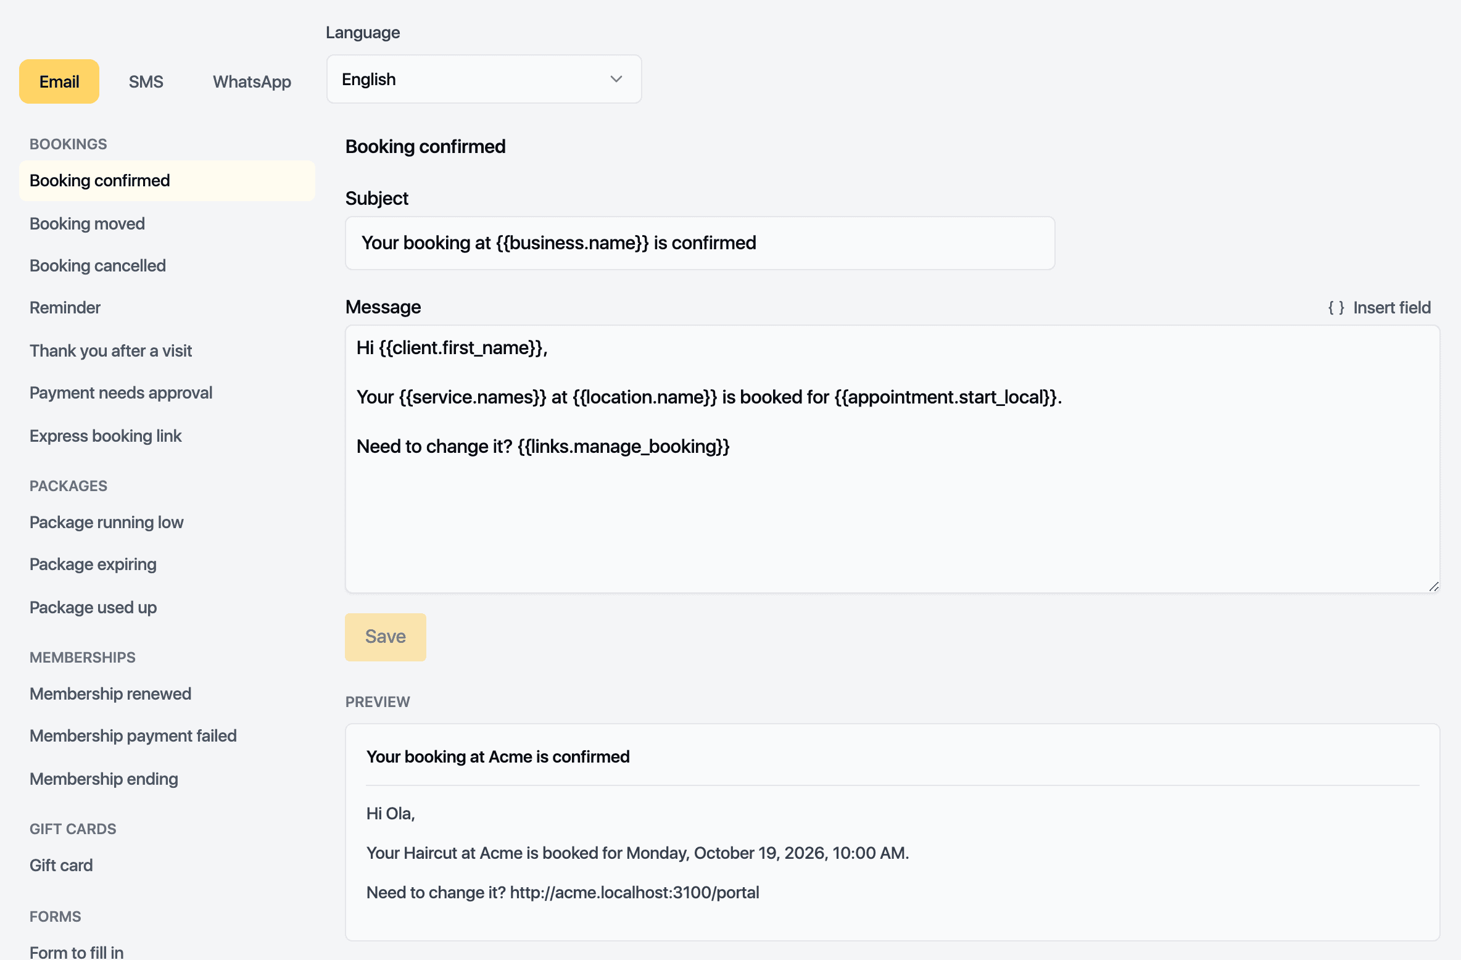
Task: Click the MEMBERSHIPS section header
Action: 83,657
